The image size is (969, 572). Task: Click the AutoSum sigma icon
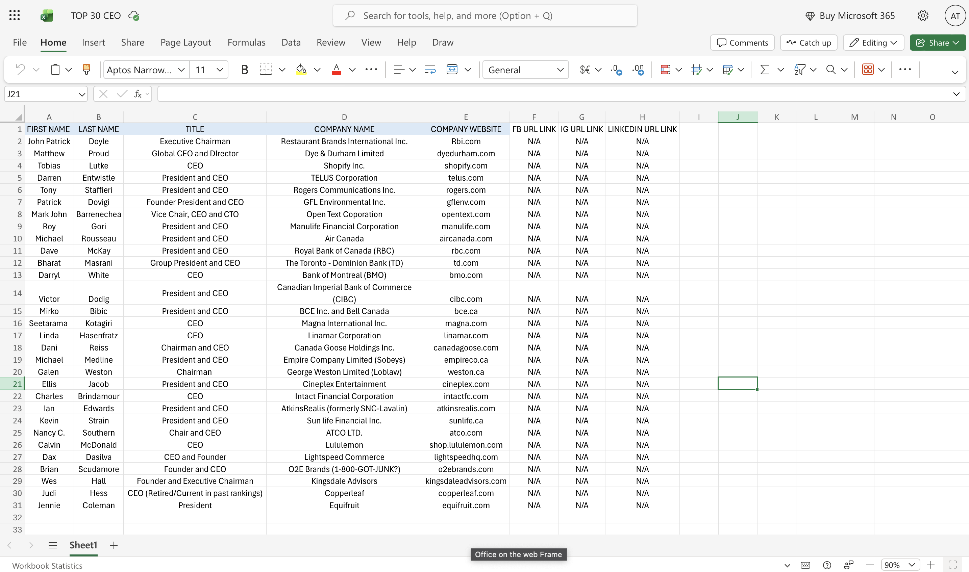[764, 70]
